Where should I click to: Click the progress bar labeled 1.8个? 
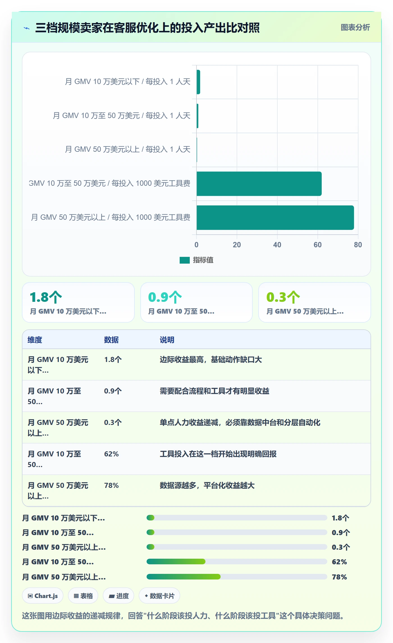(x=237, y=518)
